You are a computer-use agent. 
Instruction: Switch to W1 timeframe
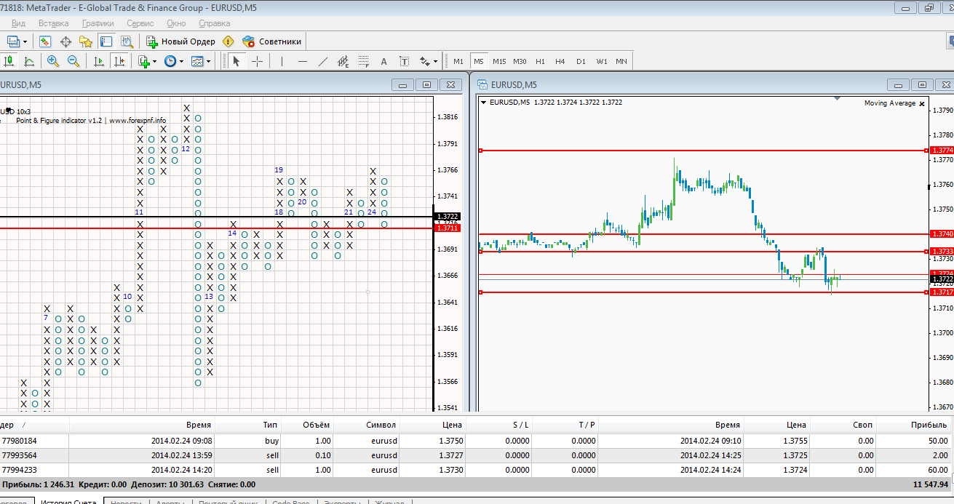click(601, 61)
